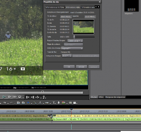
Task: Click the voice-over microphone icon
Action: pos(59,103)
